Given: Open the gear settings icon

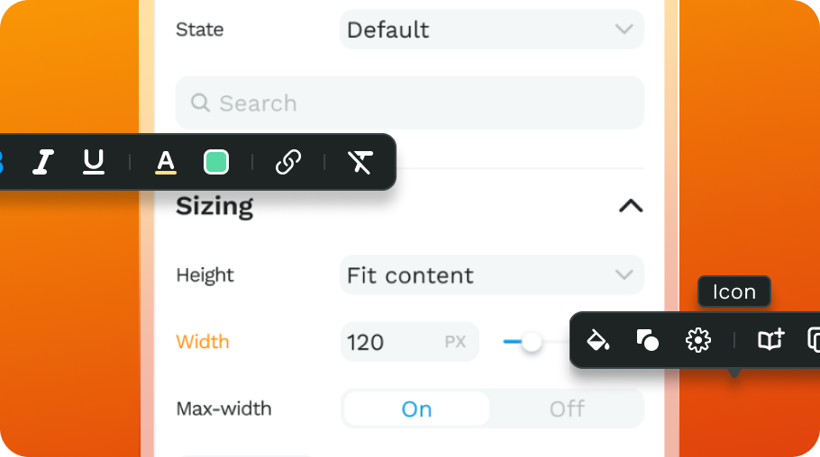Looking at the screenshot, I should (698, 341).
